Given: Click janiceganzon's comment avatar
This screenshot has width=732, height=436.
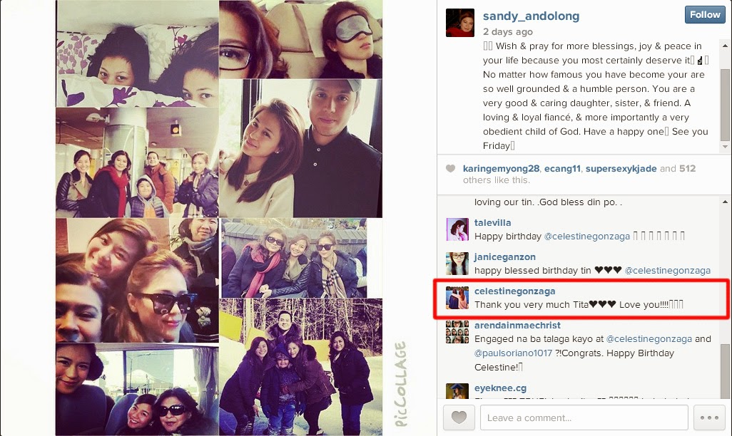Looking at the screenshot, I should 457,264.
